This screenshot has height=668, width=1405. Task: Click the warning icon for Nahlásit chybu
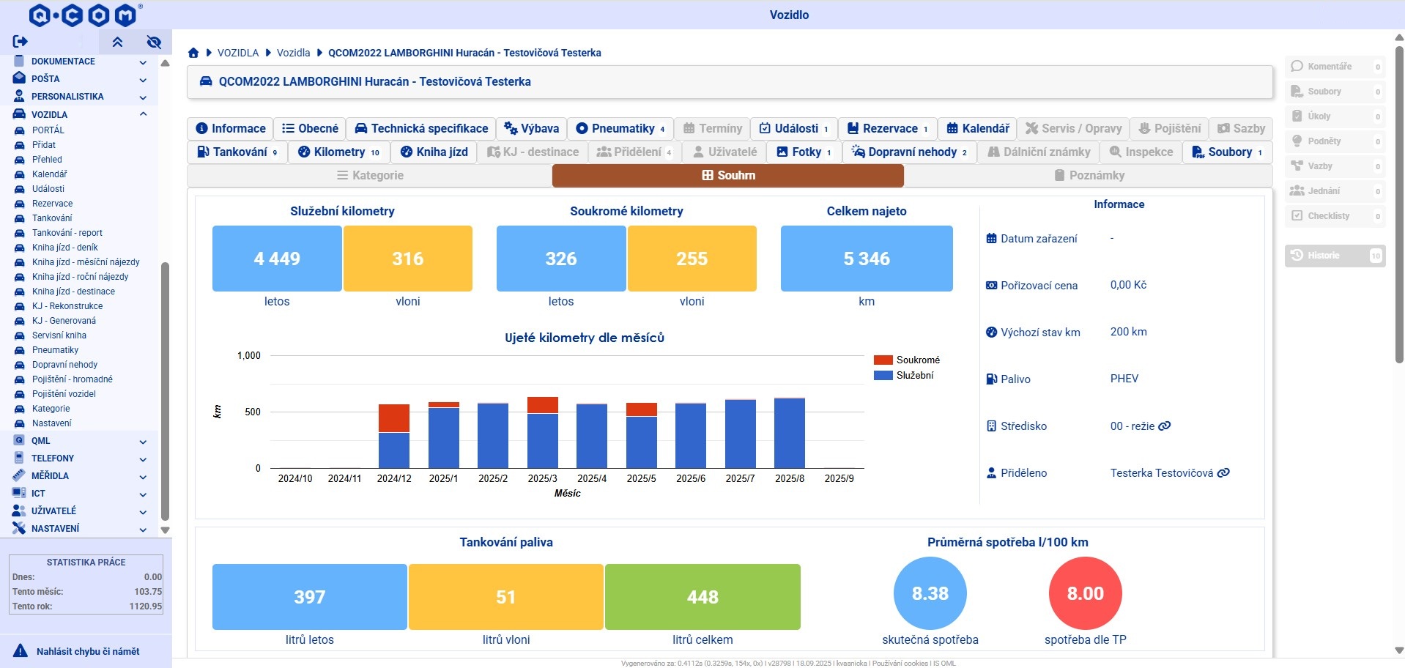[21, 651]
